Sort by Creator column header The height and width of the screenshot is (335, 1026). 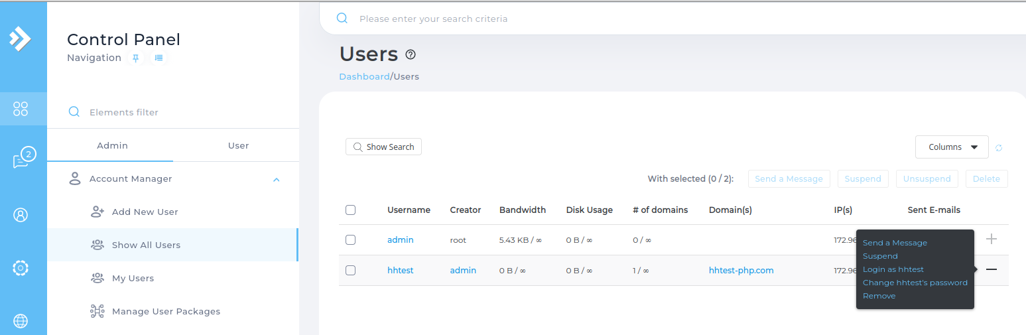tap(465, 210)
